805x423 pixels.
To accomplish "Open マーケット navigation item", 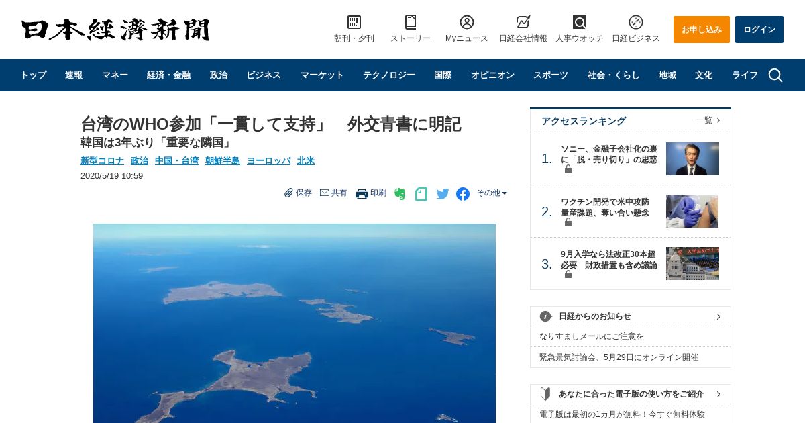I will (x=322, y=75).
